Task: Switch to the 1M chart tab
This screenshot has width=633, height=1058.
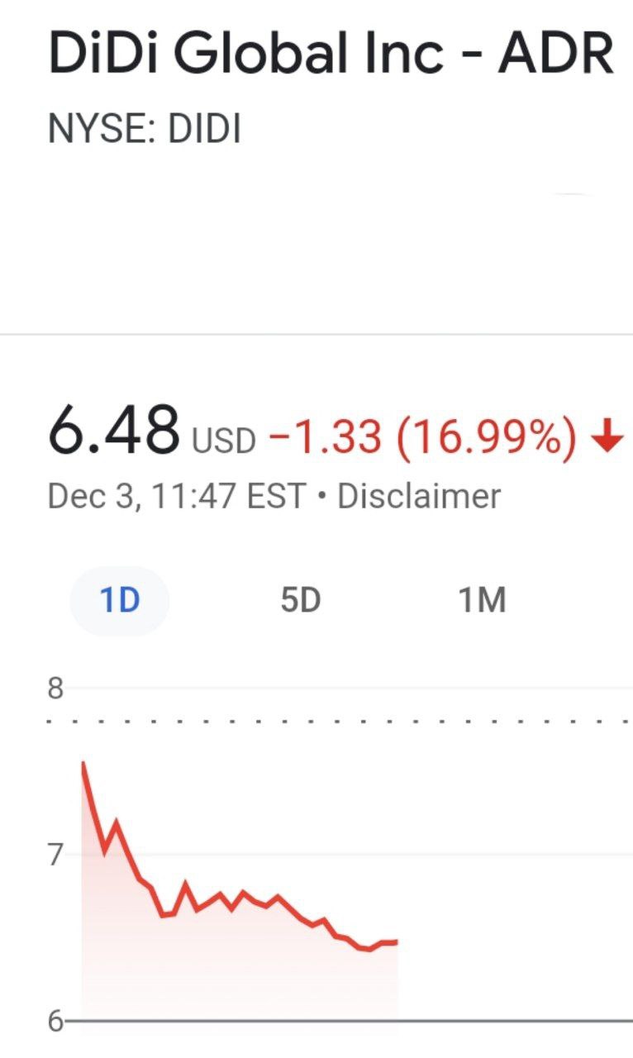Action: [482, 601]
